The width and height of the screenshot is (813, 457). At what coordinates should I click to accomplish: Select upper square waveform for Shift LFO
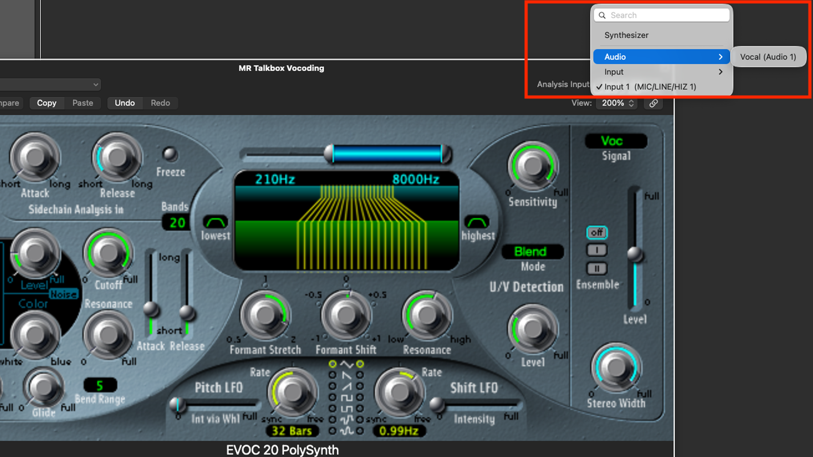coord(360,397)
